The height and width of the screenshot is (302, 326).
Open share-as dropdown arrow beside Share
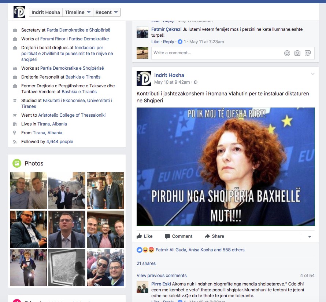point(310,237)
